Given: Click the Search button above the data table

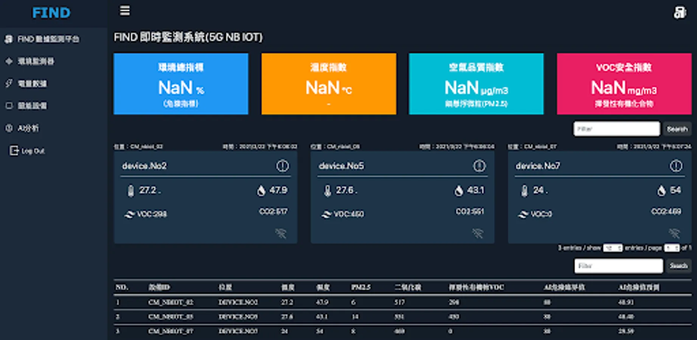Looking at the screenshot, I should coord(678,266).
